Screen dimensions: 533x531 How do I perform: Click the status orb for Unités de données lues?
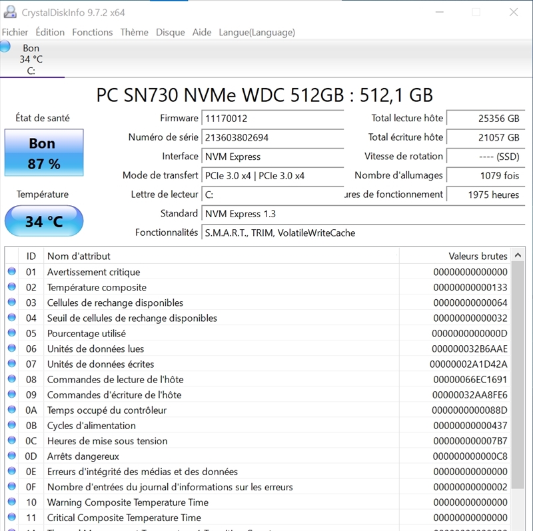click(11, 348)
